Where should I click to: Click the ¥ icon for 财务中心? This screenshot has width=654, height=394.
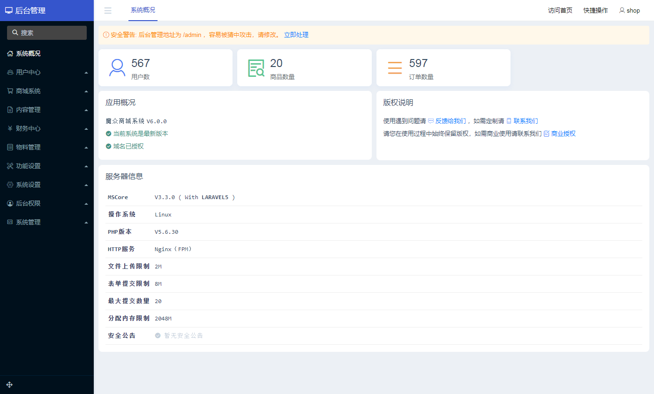pos(10,128)
